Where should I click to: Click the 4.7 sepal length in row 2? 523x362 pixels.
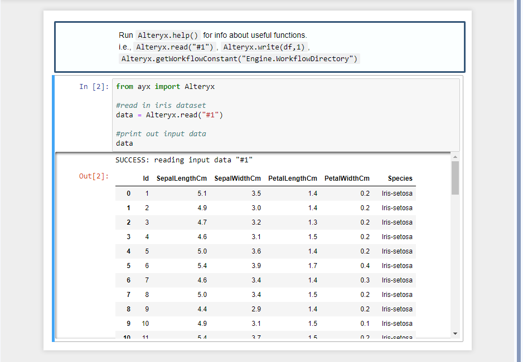pos(202,222)
